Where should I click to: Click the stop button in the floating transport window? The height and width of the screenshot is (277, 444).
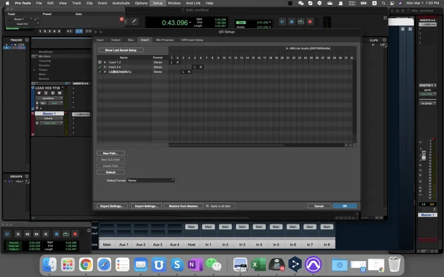(x=56, y=234)
